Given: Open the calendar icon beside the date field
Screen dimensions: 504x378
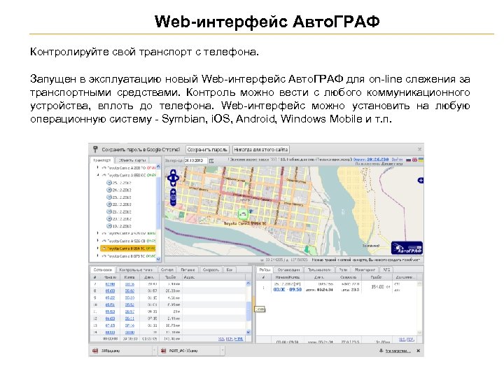Looking at the screenshot, I should click(211, 161).
